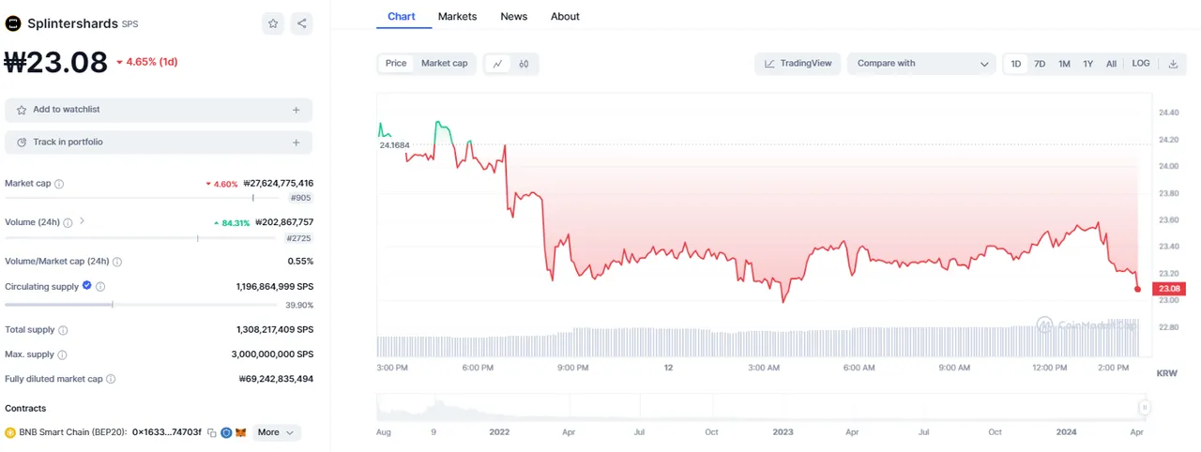This screenshot has width=1201, height=452.
Task: Click the 4.65% (1d) price change indicator
Action: (147, 62)
